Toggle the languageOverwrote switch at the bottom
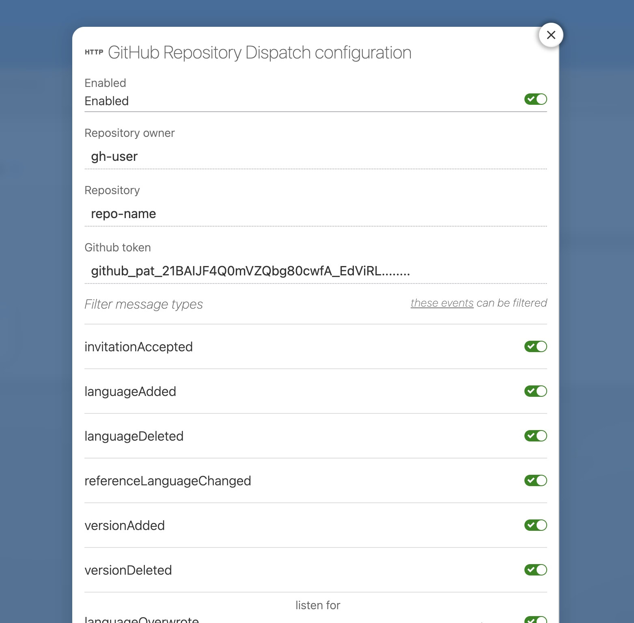Screen dimensions: 634x623 tap(535, 619)
